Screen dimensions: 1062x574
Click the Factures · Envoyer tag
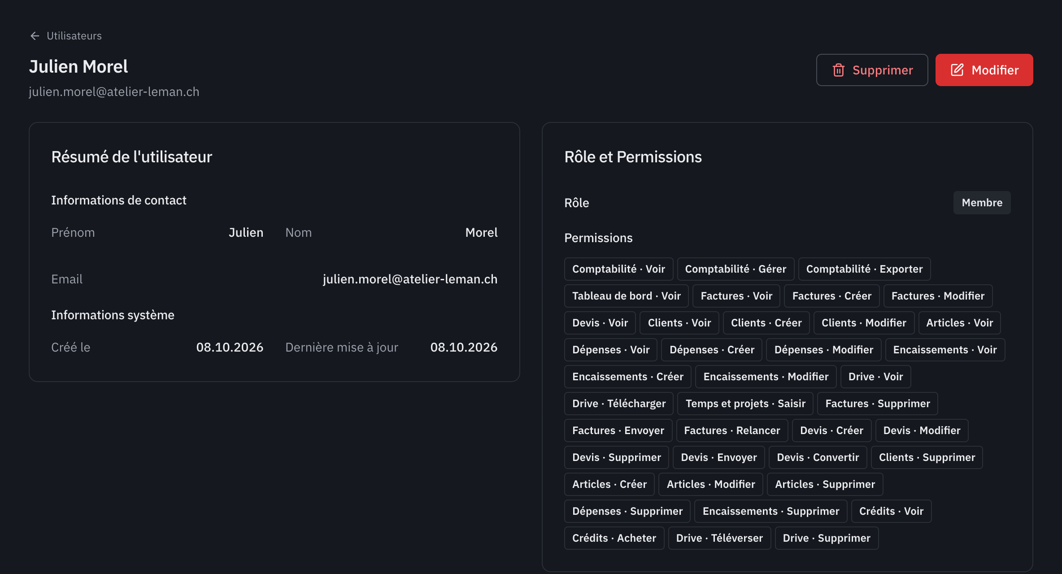(618, 430)
